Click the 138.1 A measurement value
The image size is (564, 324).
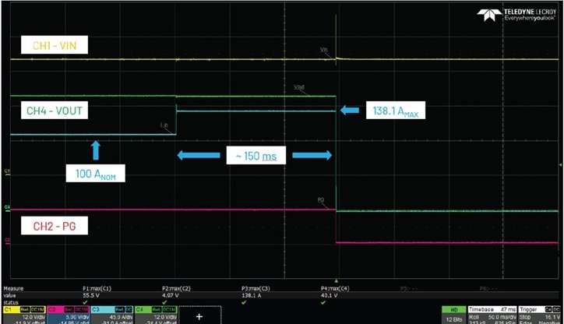click(250, 295)
